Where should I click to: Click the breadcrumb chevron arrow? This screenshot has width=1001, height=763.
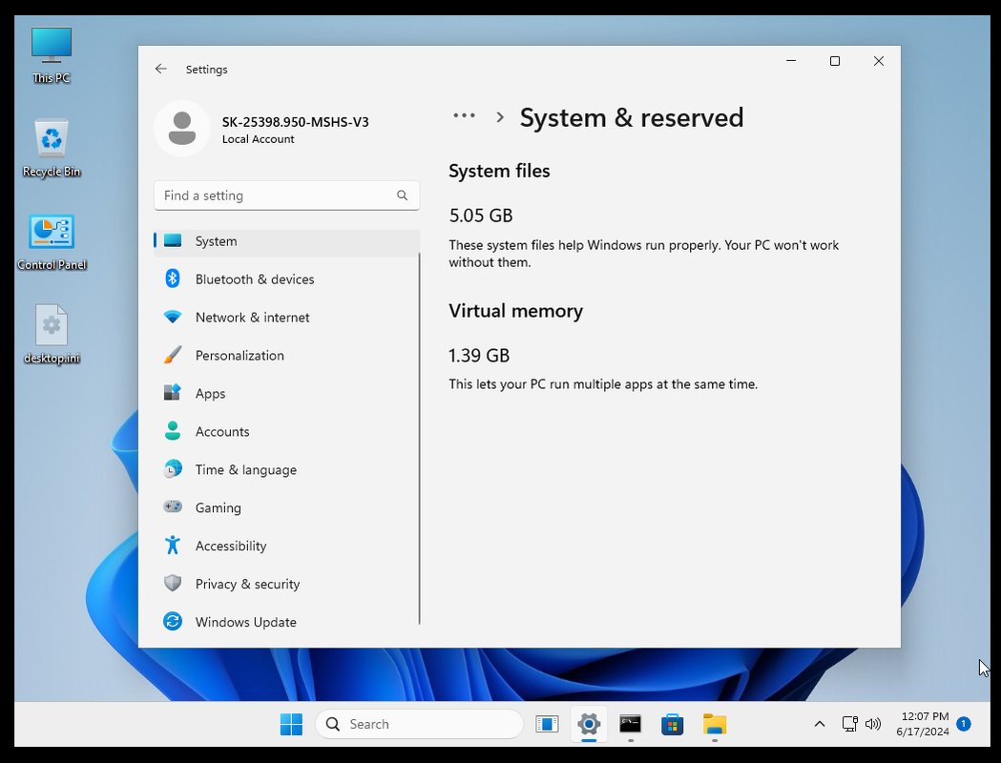[500, 117]
